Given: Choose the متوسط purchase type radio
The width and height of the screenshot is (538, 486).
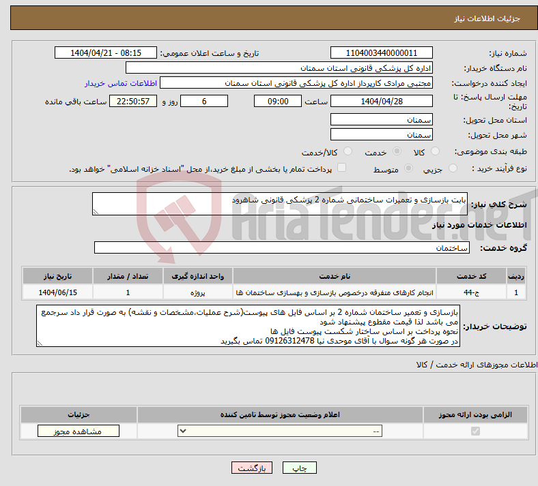Looking at the screenshot, I should (x=409, y=168).
